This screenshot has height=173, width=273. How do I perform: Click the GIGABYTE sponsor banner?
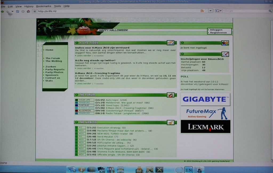(x=206, y=99)
